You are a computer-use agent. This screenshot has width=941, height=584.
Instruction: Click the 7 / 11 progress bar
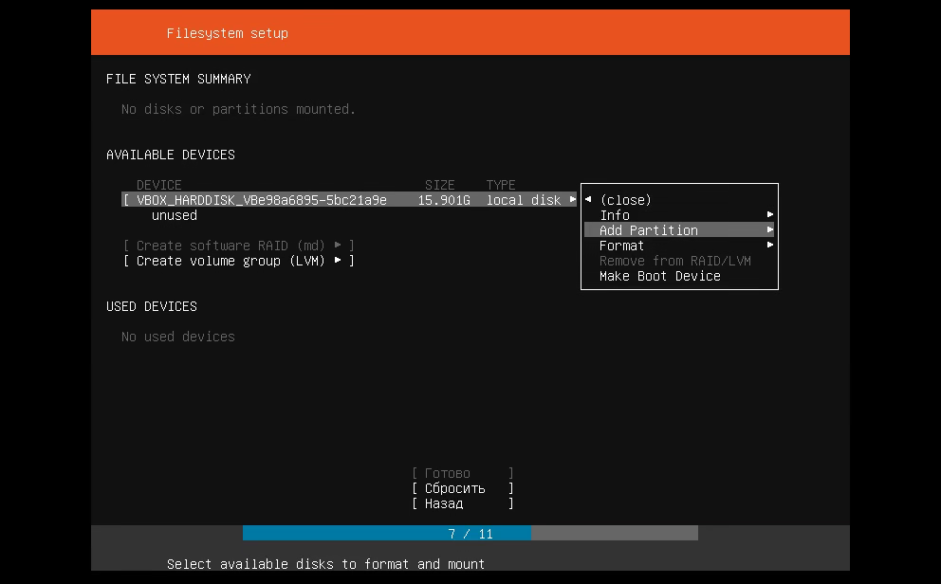click(x=470, y=534)
